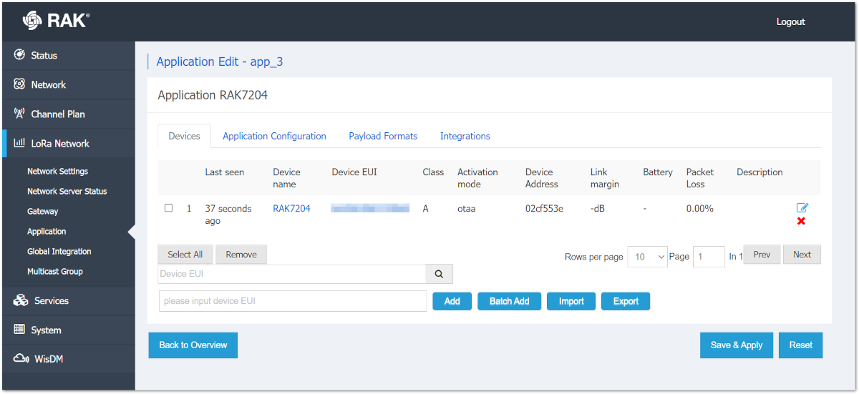
Task: Click the Device EUI column header
Action: pos(354,172)
